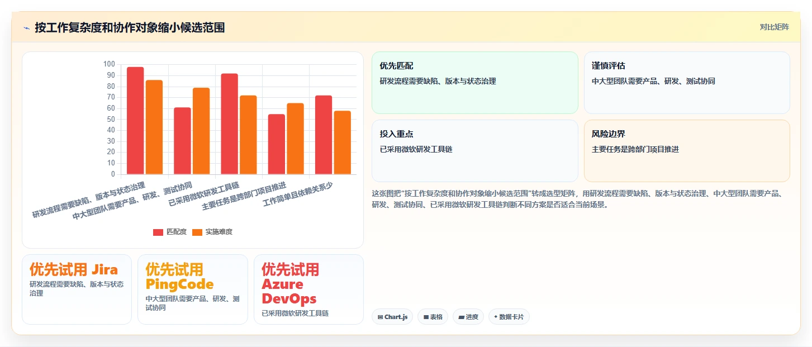Select the title 按工作复杂度和协作对象缩小候选范围
The image size is (812, 347).
pos(130,27)
